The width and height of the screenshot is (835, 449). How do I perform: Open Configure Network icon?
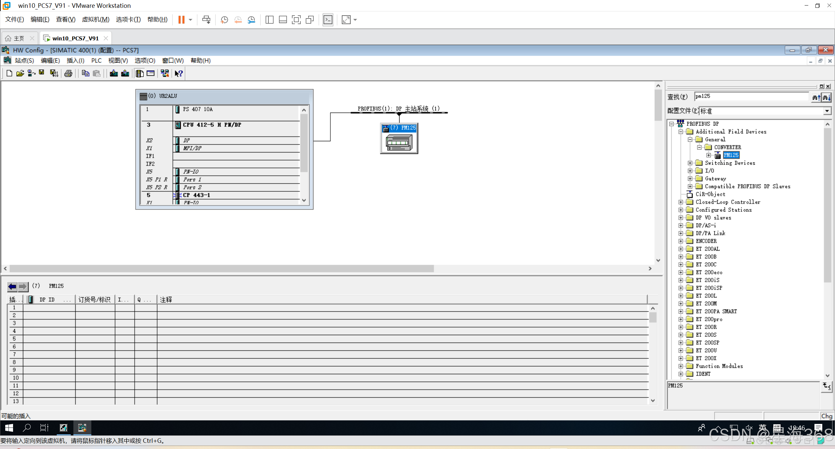pos(165,73)
